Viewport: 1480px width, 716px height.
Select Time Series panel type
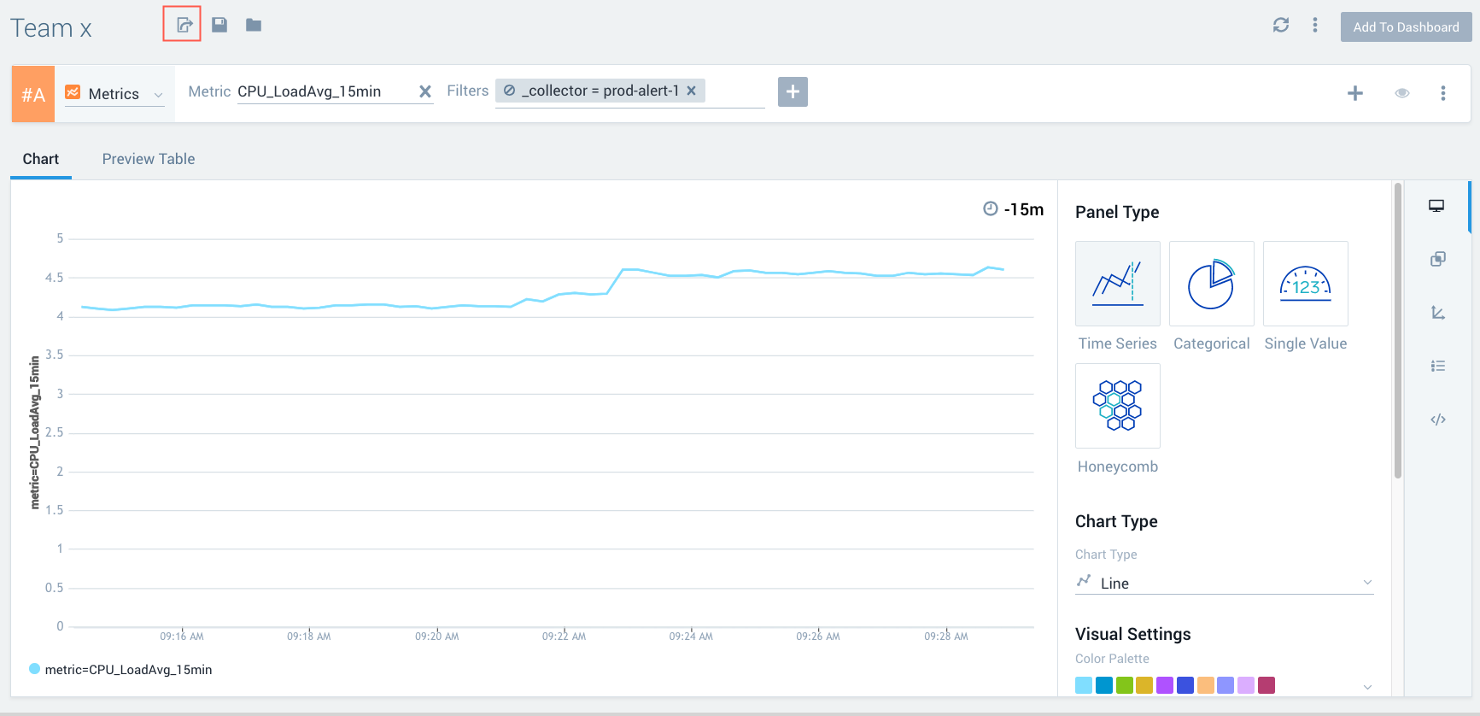pyautogui.click(x=1117, y=284)
